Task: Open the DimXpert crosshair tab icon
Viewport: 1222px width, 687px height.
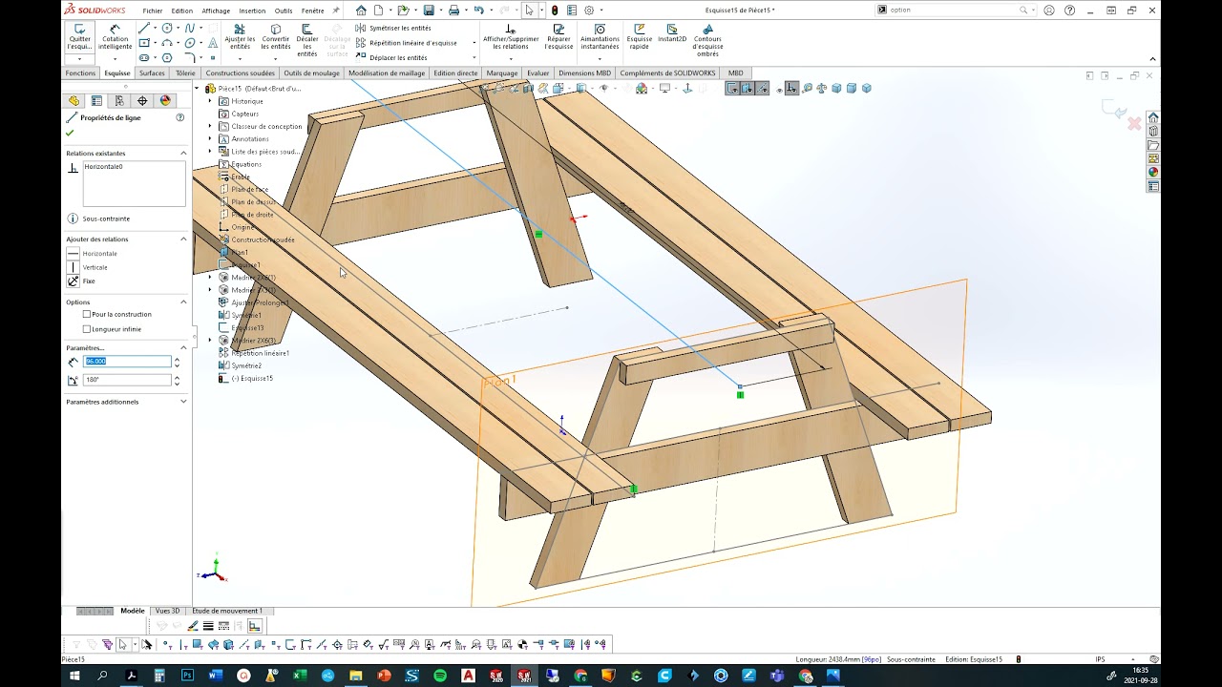Action: [x=142, y=100]
